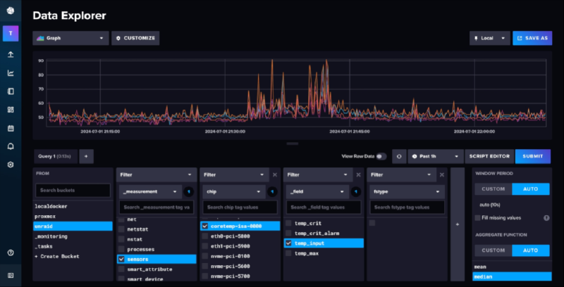The image size is (564, 287).
Task: Open Notebooks icon in left sidebar
Action: click(11, 91)
